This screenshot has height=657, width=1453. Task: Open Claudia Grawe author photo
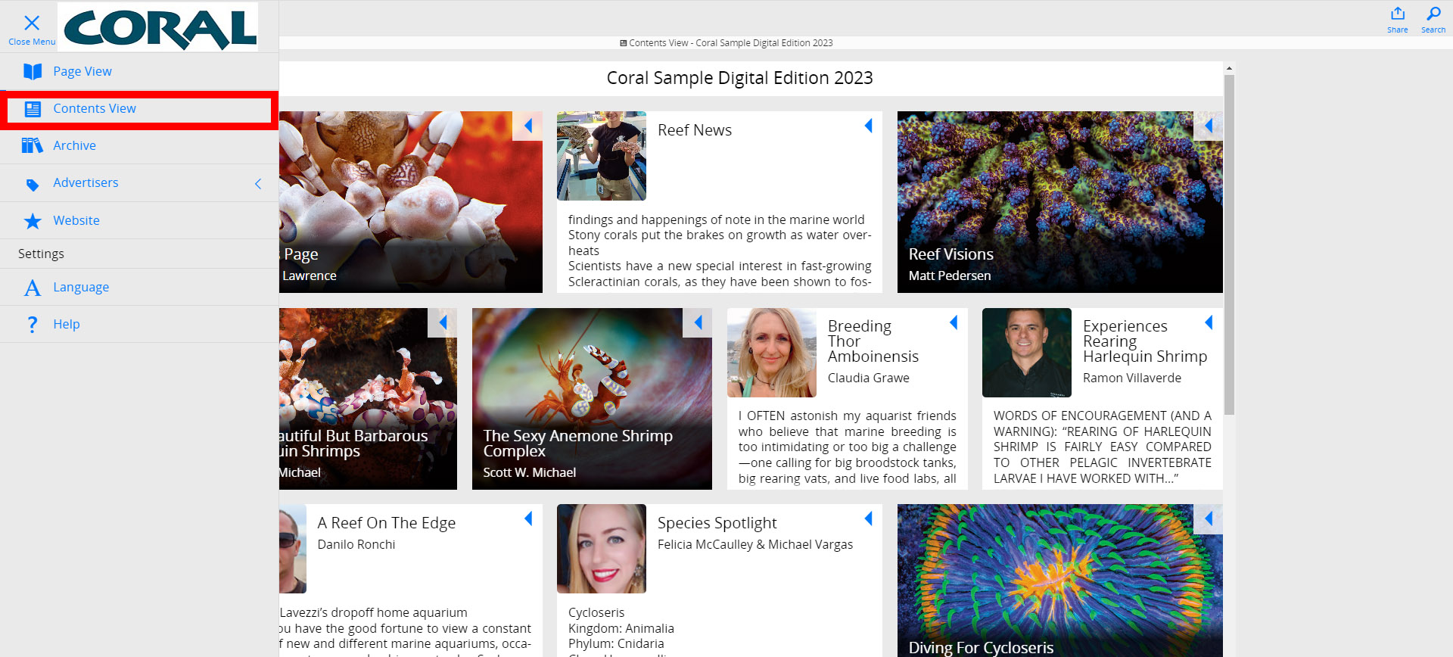(772, 353)
